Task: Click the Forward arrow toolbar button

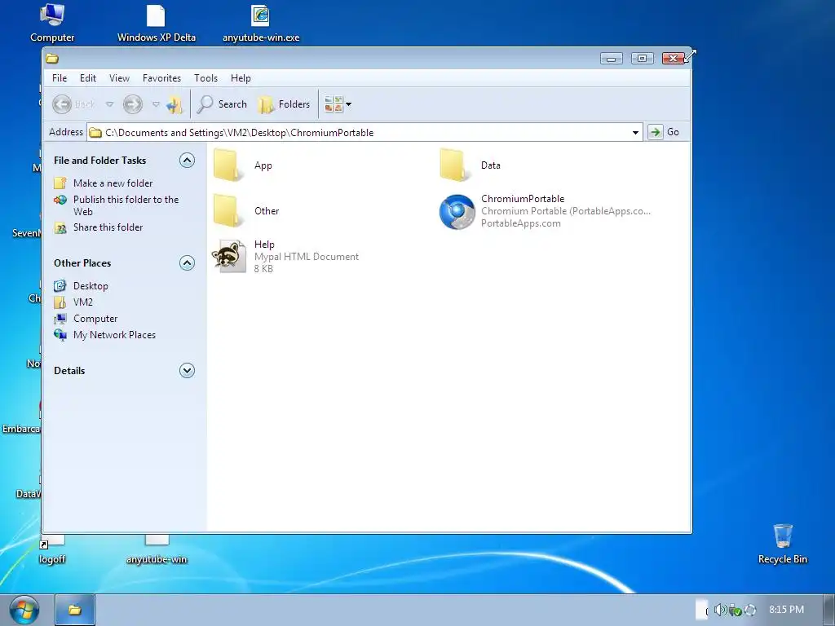Action: (x=133, y=104)
